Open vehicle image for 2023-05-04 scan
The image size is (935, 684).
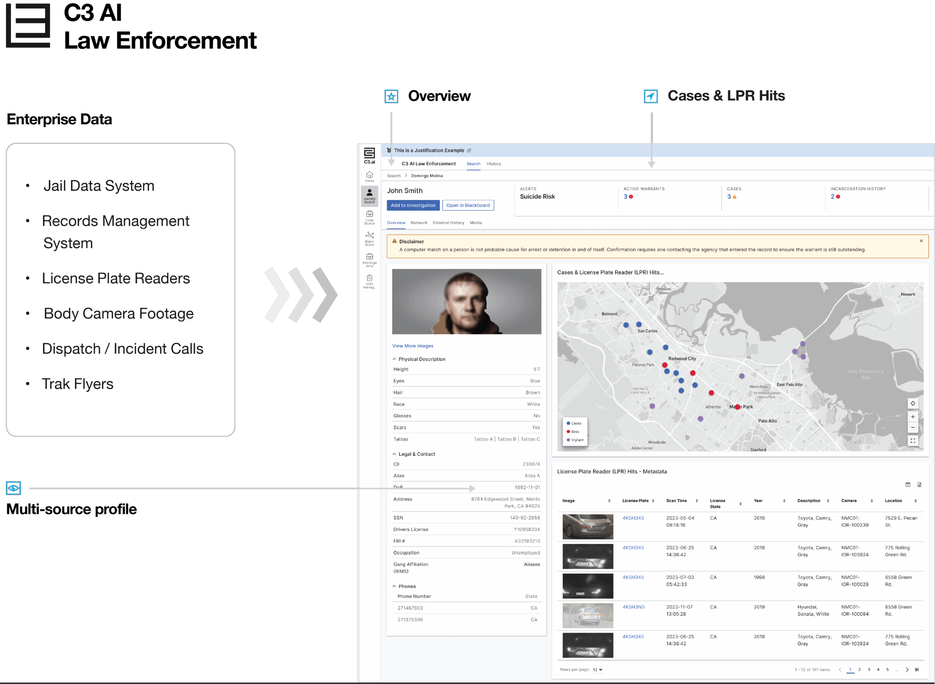[x=587, y=527]
